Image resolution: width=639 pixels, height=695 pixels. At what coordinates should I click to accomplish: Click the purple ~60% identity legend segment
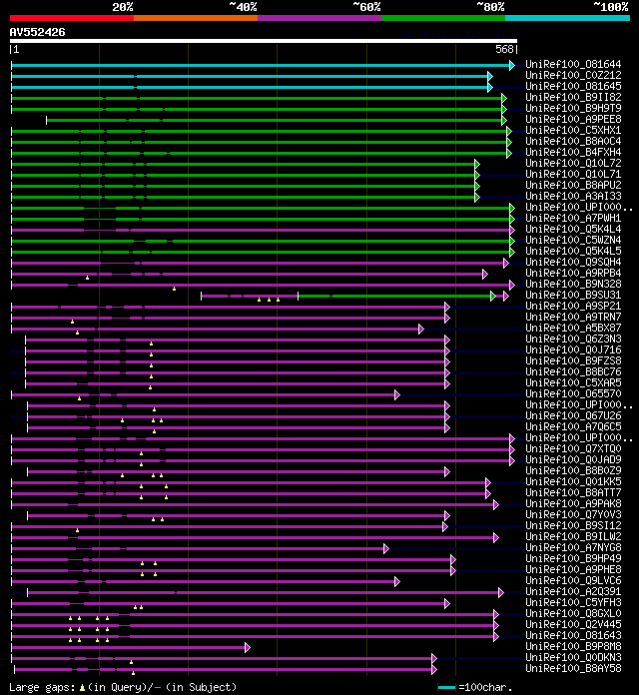tap(319, 18)
